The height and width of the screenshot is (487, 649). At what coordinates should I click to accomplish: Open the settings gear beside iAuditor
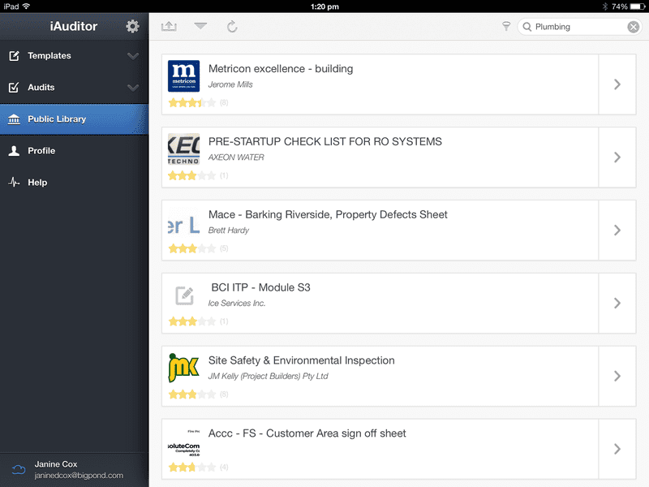click(x=132, y=27)
